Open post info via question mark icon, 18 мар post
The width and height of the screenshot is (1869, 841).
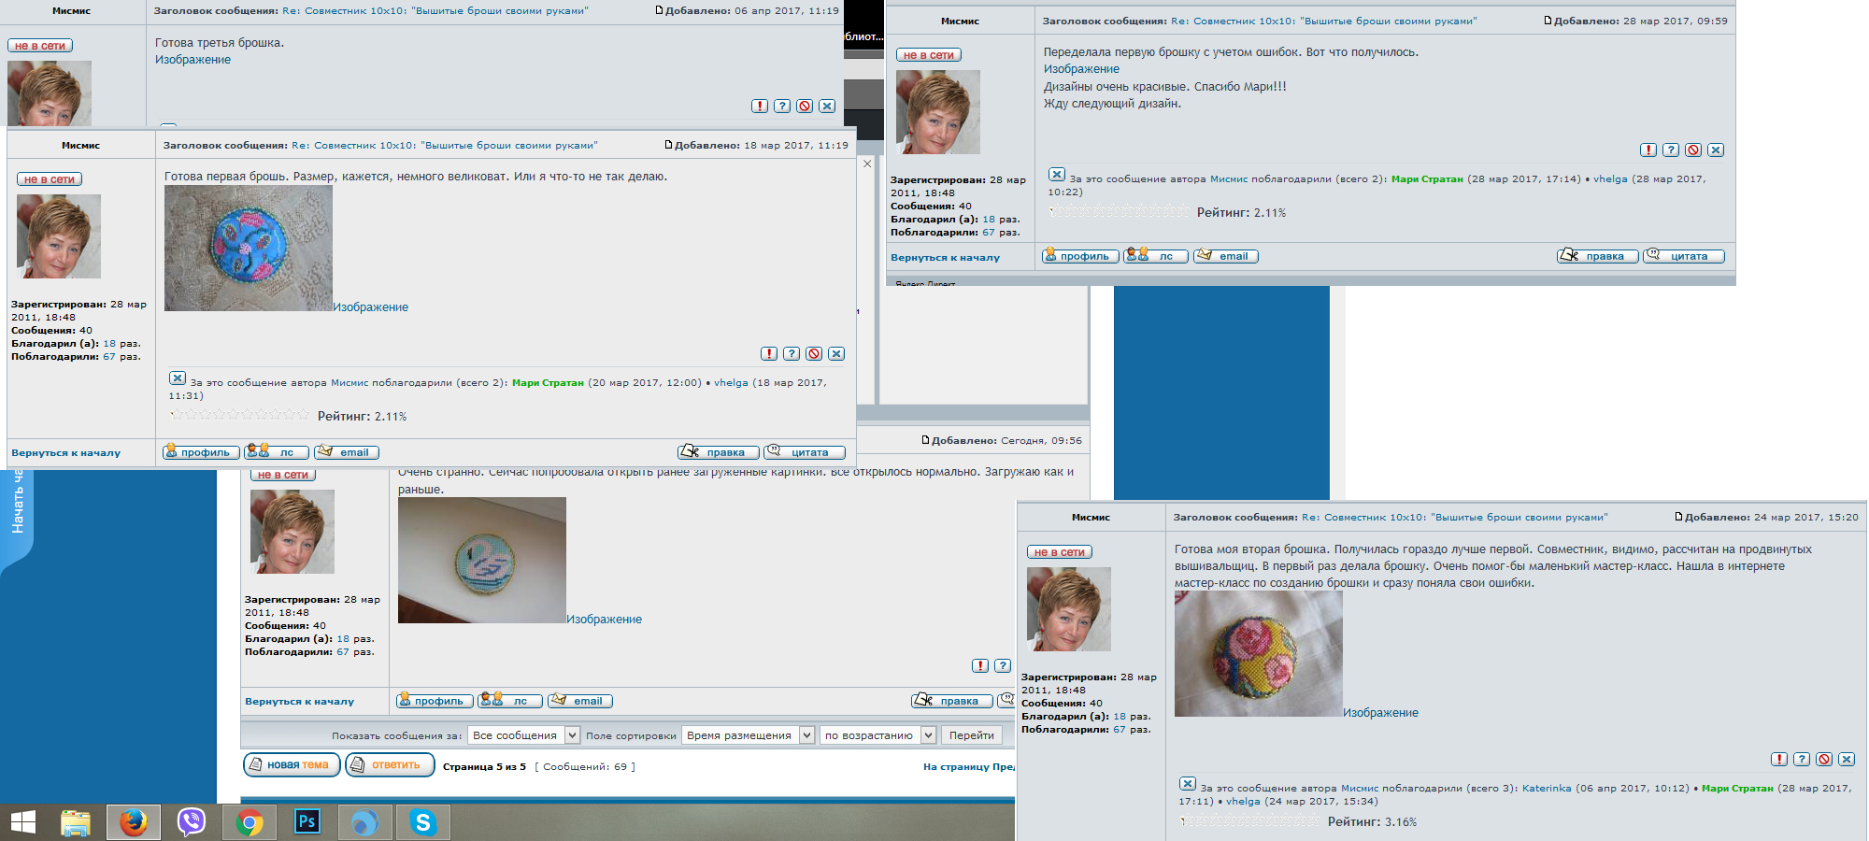(792, 354)
